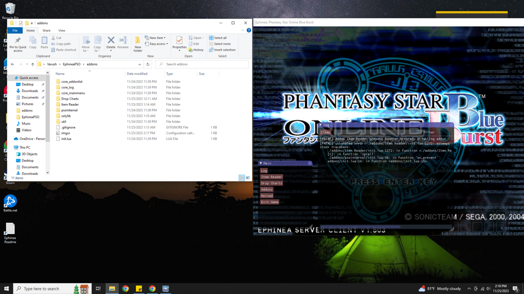Sort by Type column header
The width and height of the screenshot is (524, 294).
[x=181, y=74]
